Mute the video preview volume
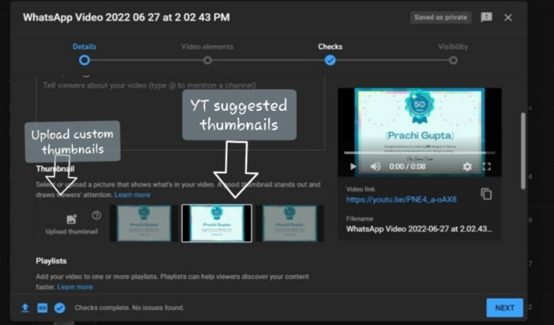The image size is (554, 325). pos(375,167)
